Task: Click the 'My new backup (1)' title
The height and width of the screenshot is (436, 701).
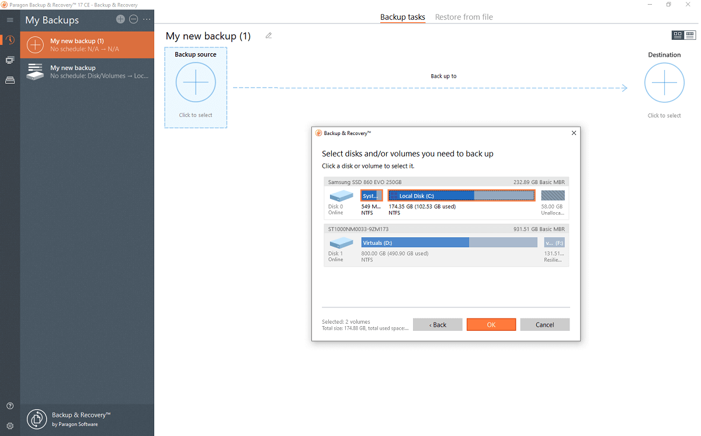Action: click(x=208, y=36)
